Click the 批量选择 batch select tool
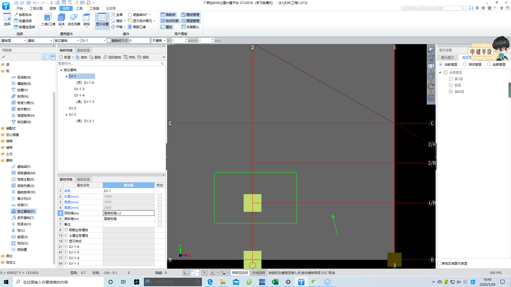This screenshot has height=287, width=511. pos(23,21)
